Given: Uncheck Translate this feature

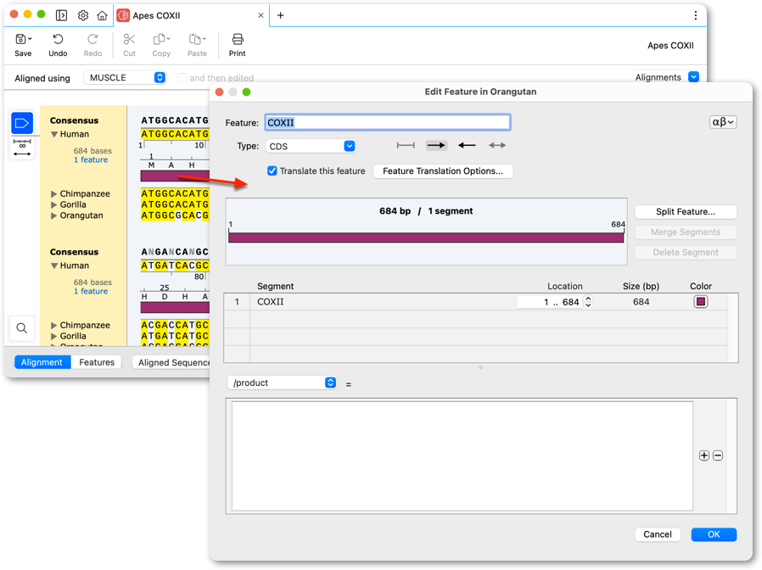Looking at the screenshot, I should click(272, 170).
